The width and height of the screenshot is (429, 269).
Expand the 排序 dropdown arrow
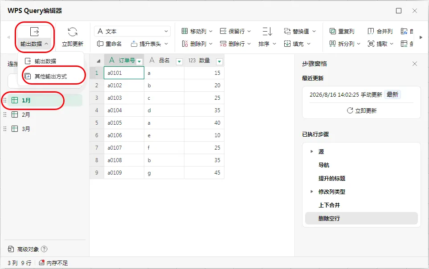(x=274, y=44)
